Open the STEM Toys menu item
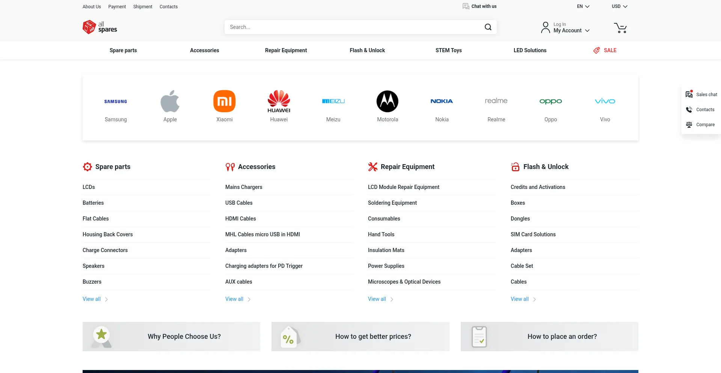Viewport: 721px width, 373px height. (x=448, y=50)
